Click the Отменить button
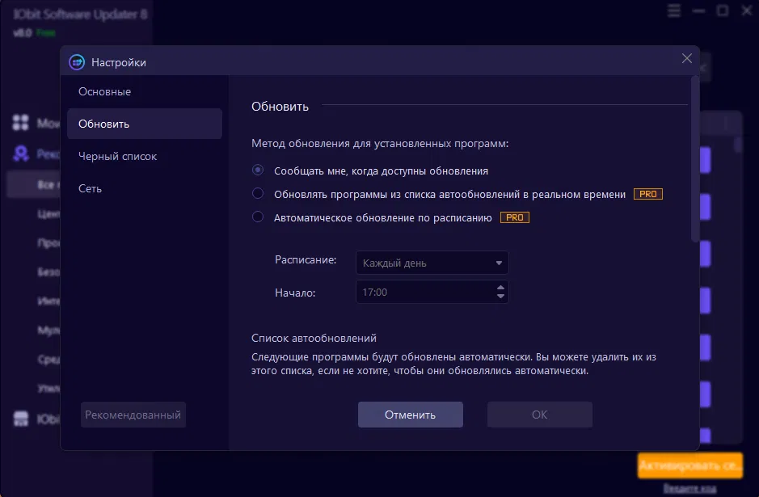The height and width of the screenshot is (497, 759). [410, 415]
